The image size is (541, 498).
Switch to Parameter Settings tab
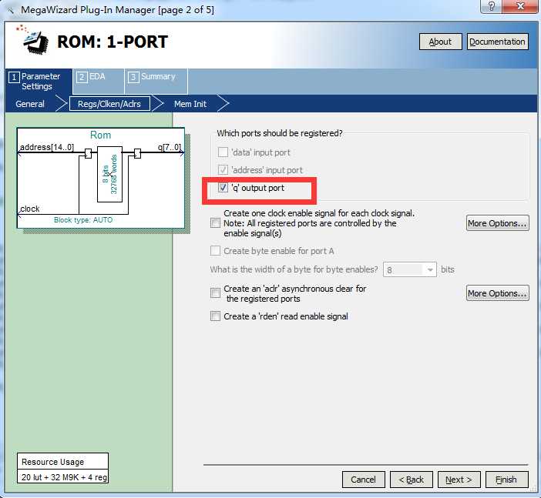[39, 82]
